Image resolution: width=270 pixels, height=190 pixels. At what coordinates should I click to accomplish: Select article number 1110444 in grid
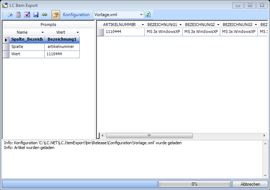pyautogui.click(x=124, y=32)
